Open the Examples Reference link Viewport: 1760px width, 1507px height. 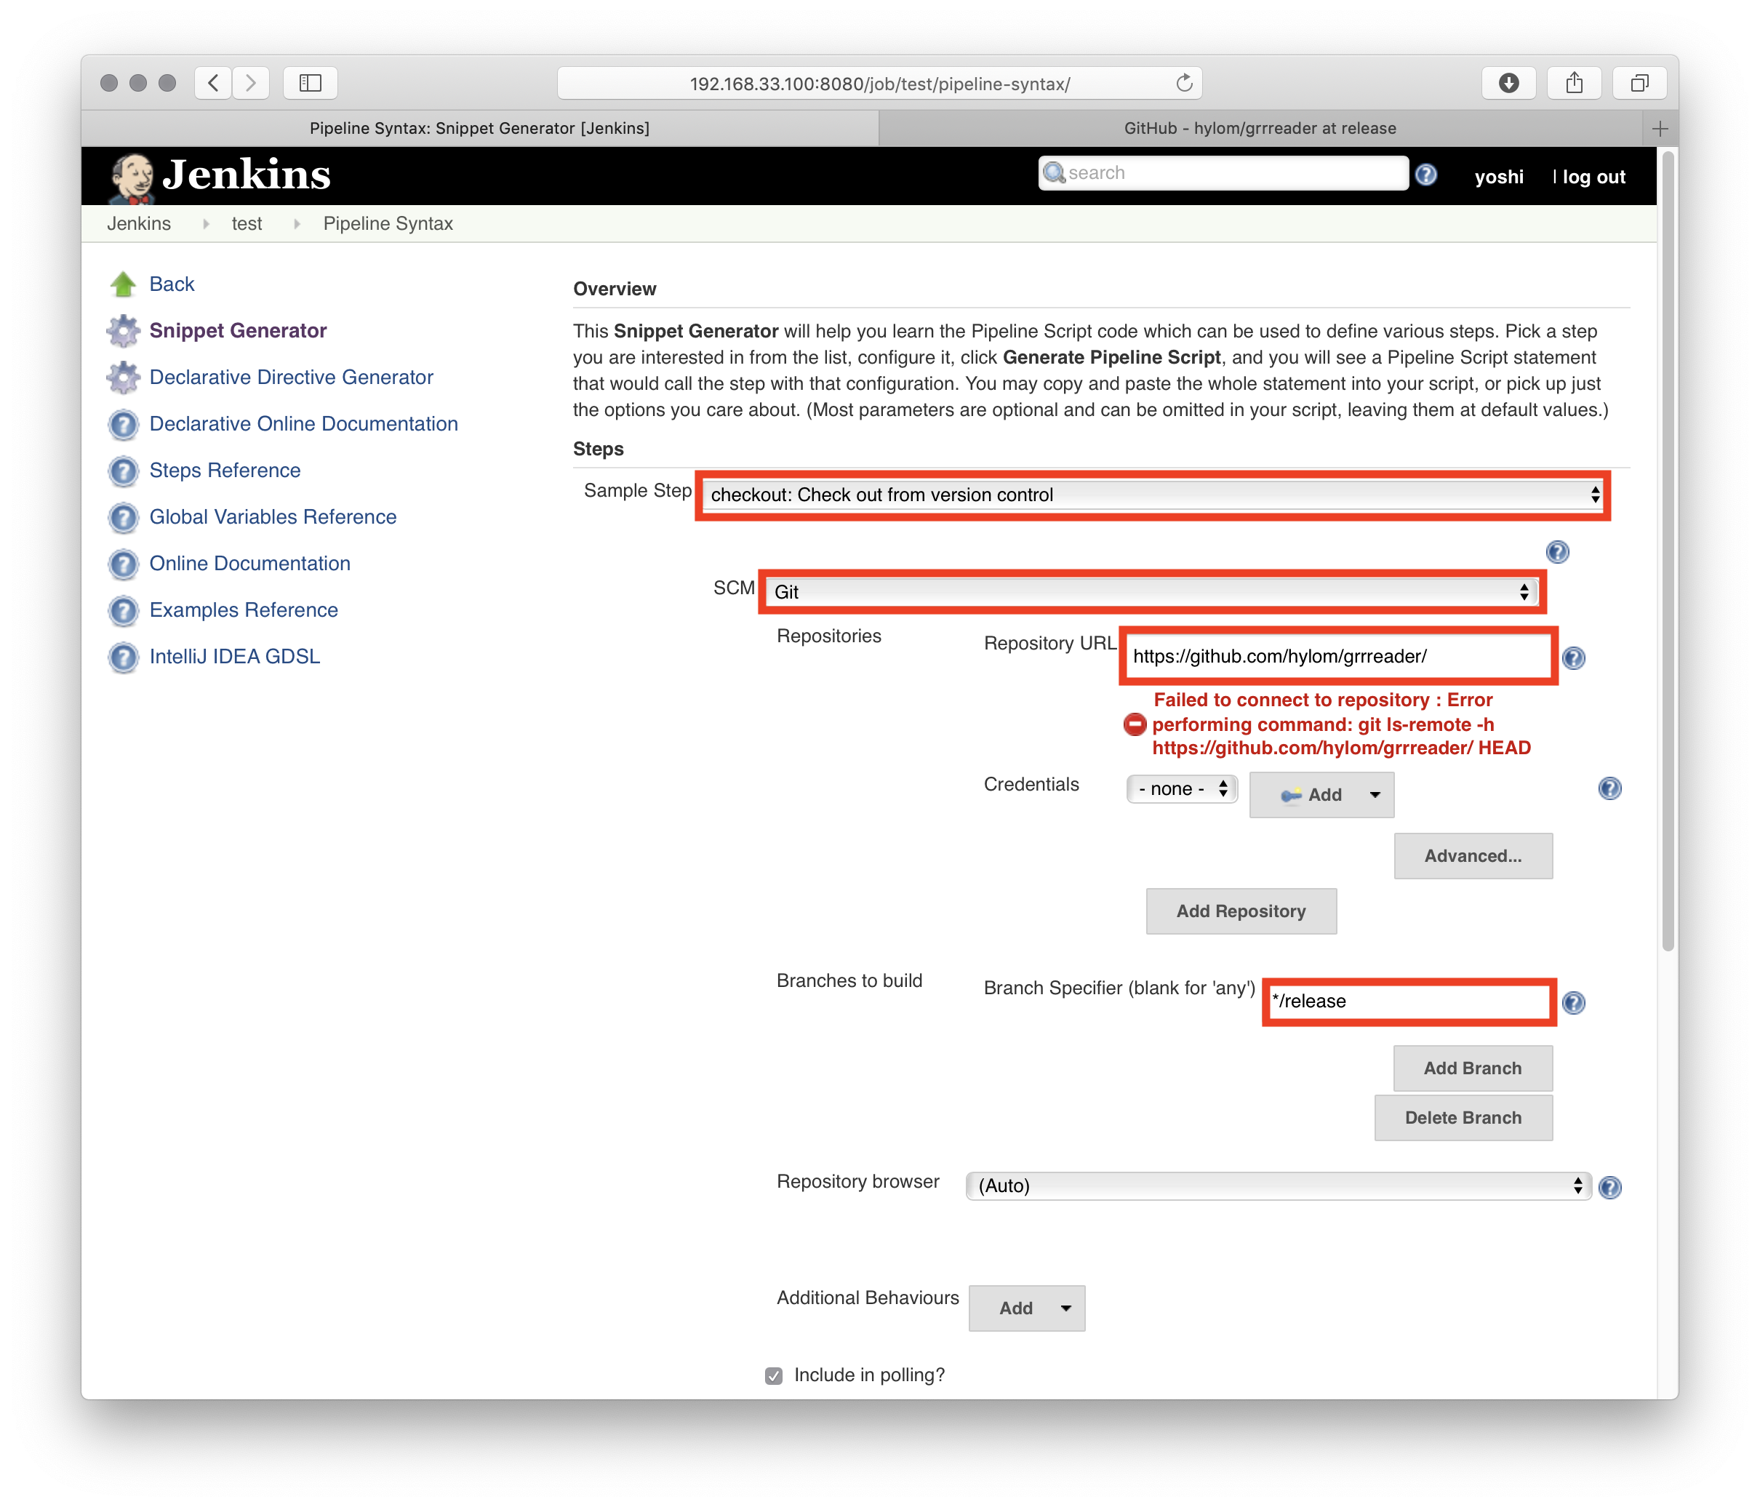click(x=244, y=612)
